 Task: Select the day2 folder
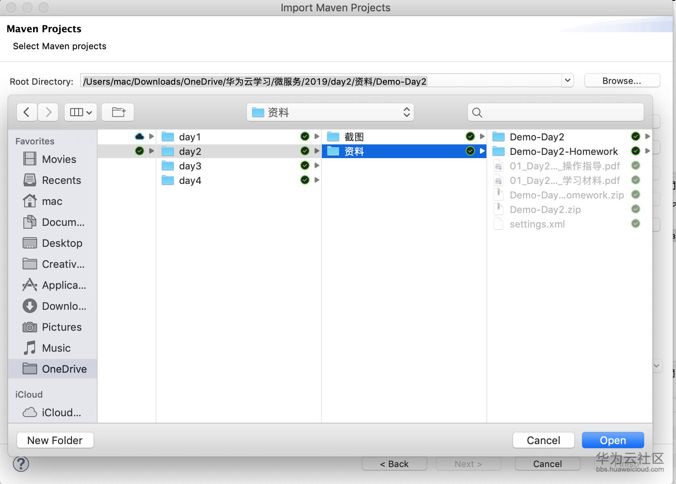click(239, 151)
